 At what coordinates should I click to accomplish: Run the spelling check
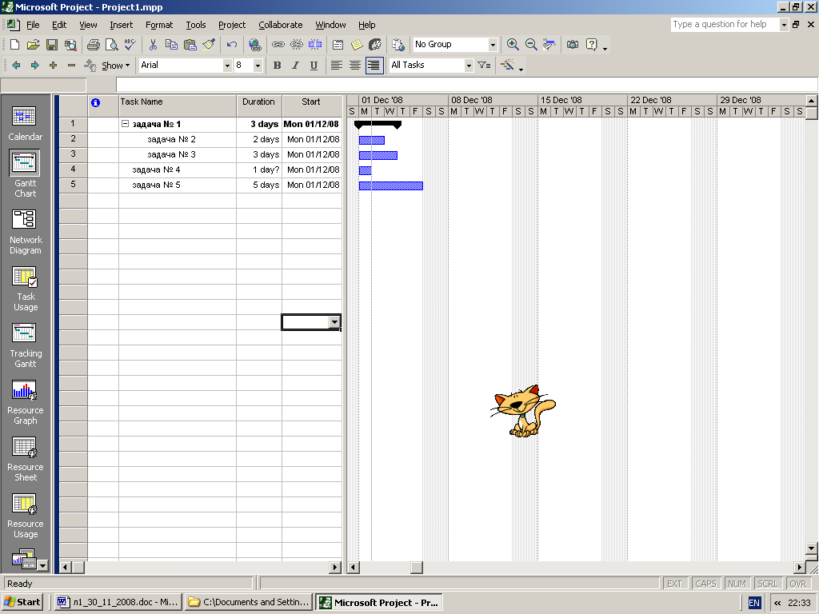[130, 45]
